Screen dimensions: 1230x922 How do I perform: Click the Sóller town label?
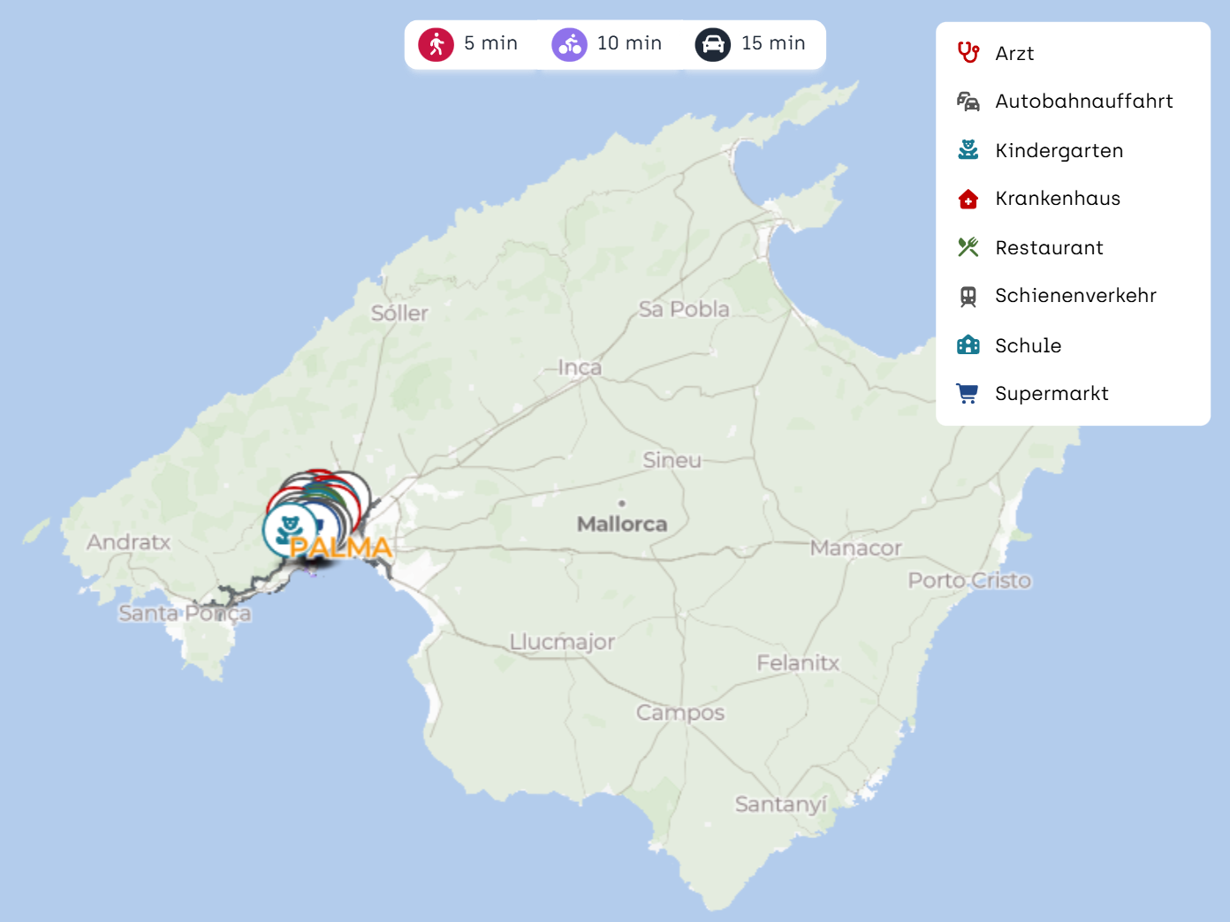click(x=399, y=314)
